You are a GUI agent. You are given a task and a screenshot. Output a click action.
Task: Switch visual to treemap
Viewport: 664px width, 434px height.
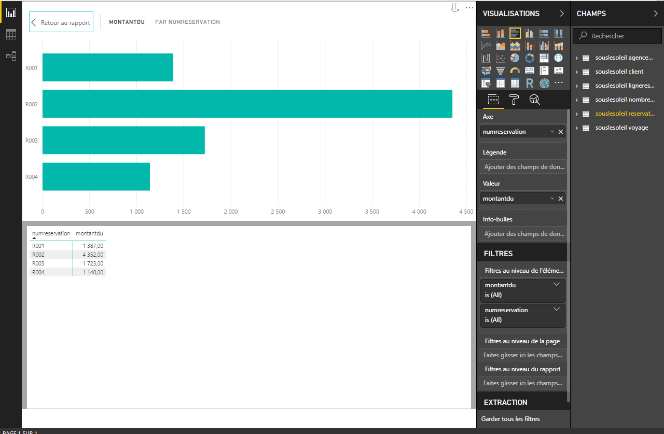point(544,58)
